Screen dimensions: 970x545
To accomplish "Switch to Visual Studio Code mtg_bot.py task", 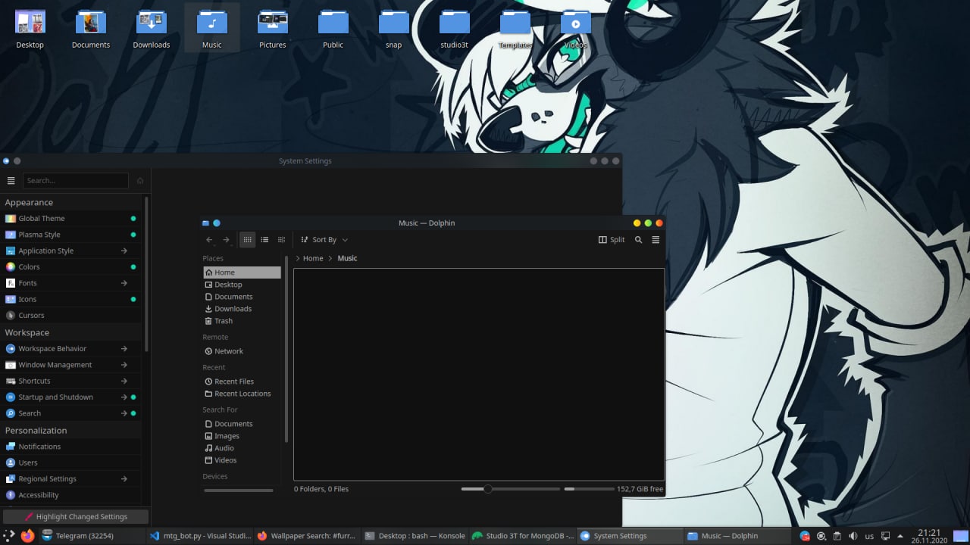I will pos(199,536).
